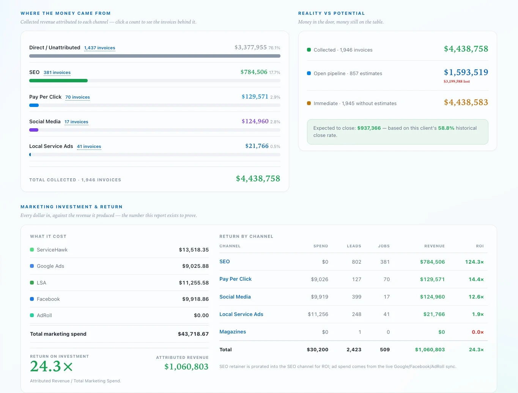Image resolution: width=518 pixels, height=393 pixels.
Task: Click the $3,377,955 Direct revenue value
Action: [x=250, y=47]
